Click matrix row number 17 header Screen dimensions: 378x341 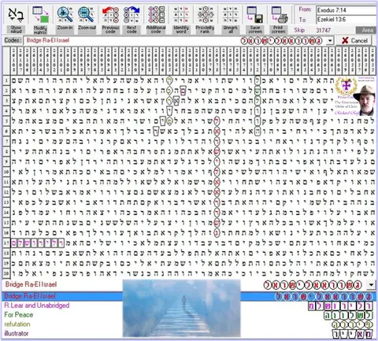click(6, 243)
